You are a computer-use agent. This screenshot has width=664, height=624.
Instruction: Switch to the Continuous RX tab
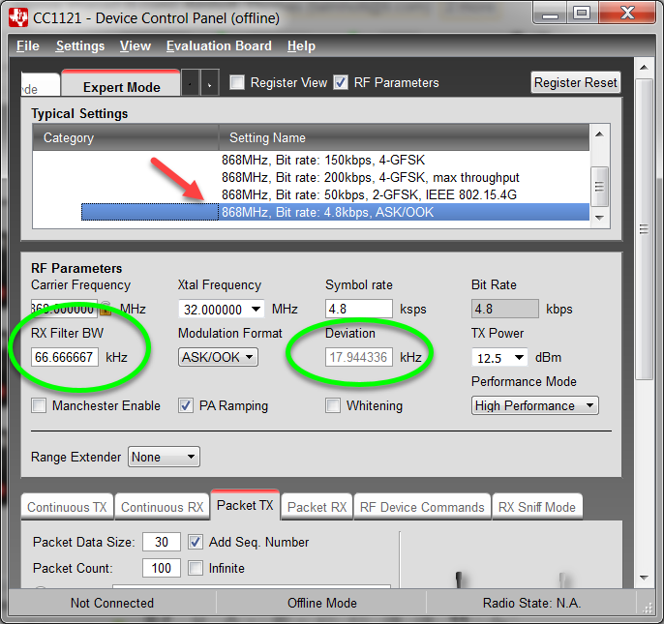pyautogui.click(x=163, y=507)
